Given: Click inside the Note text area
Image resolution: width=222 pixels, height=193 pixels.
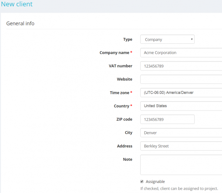Looking at the screenshot, I should 181,165.
